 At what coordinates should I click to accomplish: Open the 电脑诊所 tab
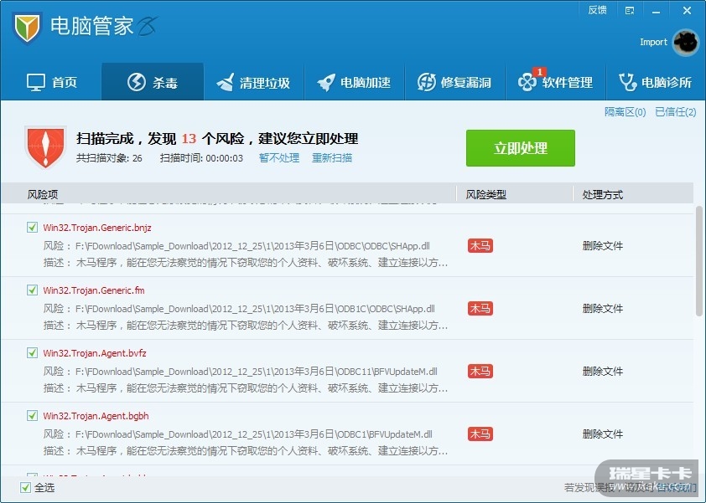tap(656, 82)
